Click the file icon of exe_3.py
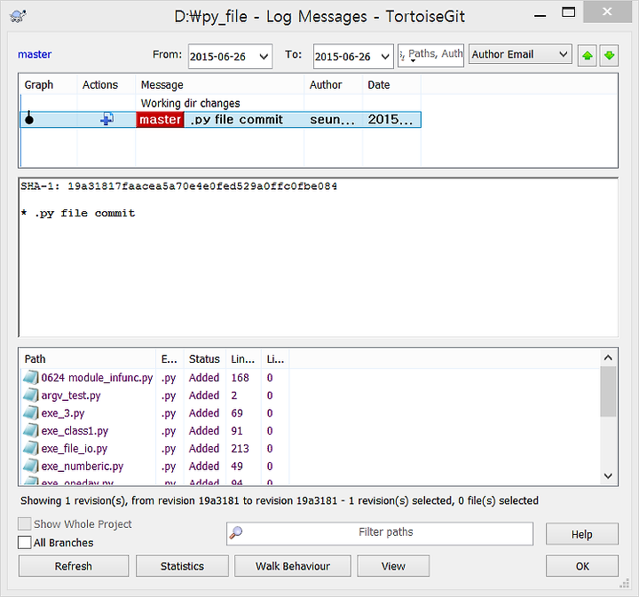This screenshot has width=639, height=597. 31,412
